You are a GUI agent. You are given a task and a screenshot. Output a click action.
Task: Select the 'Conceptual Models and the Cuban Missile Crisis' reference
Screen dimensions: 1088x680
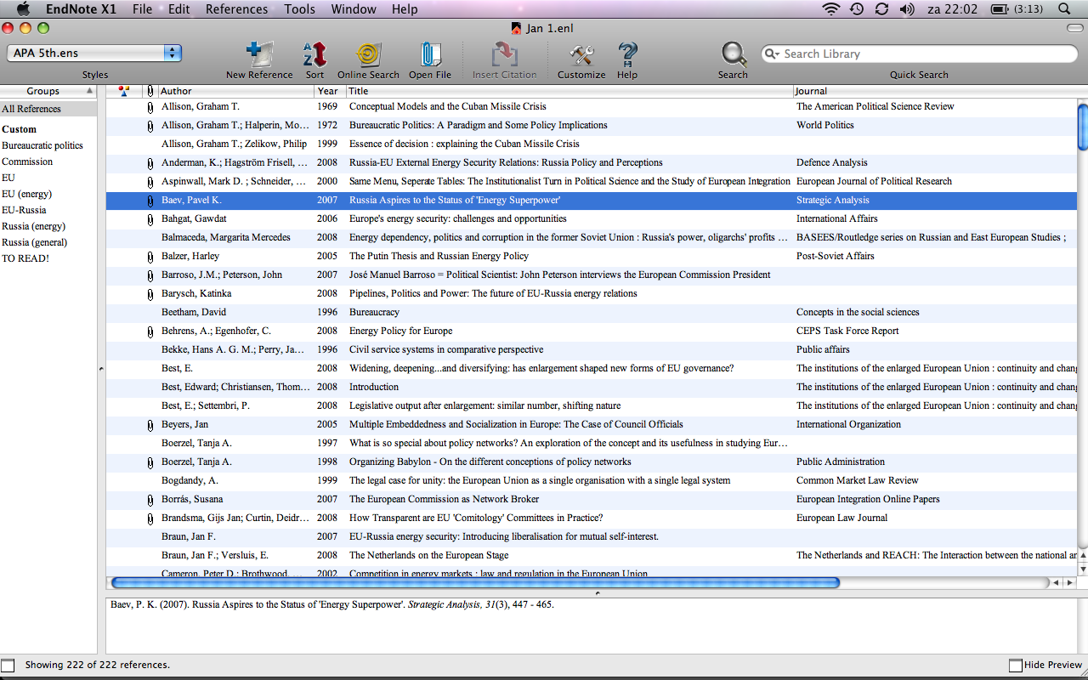(592, 107)
